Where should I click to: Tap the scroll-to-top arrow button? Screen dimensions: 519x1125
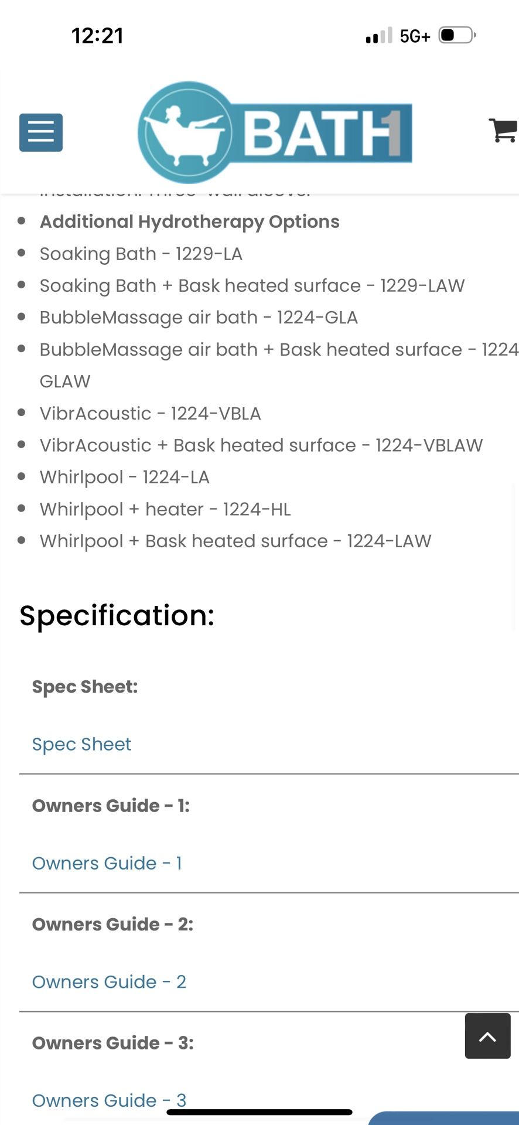487,1036
